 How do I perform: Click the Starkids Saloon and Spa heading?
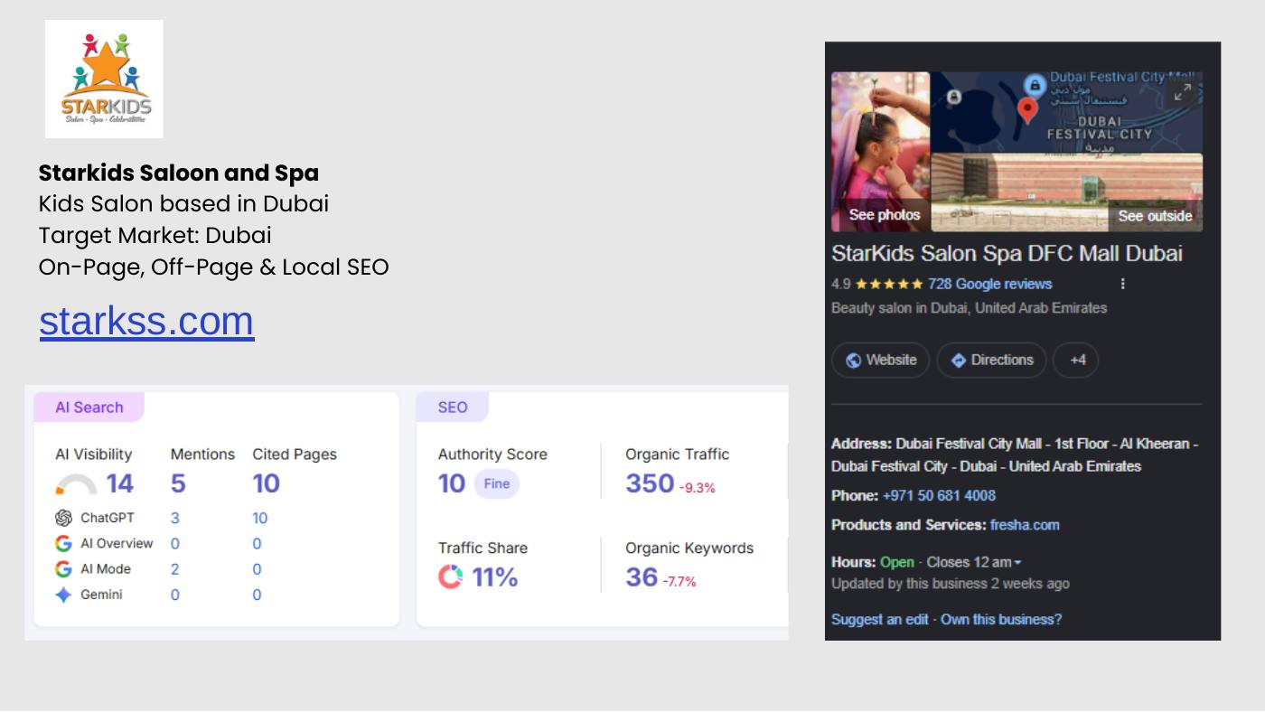pos(179,173)
